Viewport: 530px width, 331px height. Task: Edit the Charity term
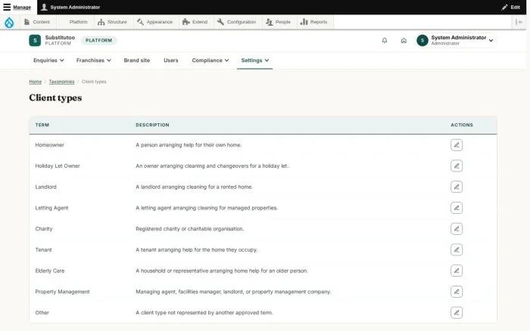tap(457, 229)
